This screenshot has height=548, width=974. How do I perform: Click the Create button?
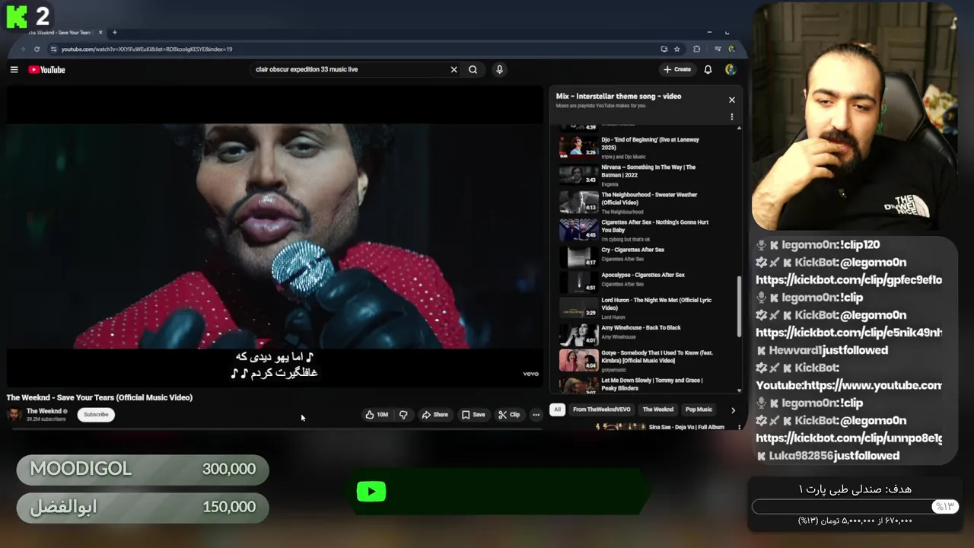pyautogui.click(x=676, y=69)
